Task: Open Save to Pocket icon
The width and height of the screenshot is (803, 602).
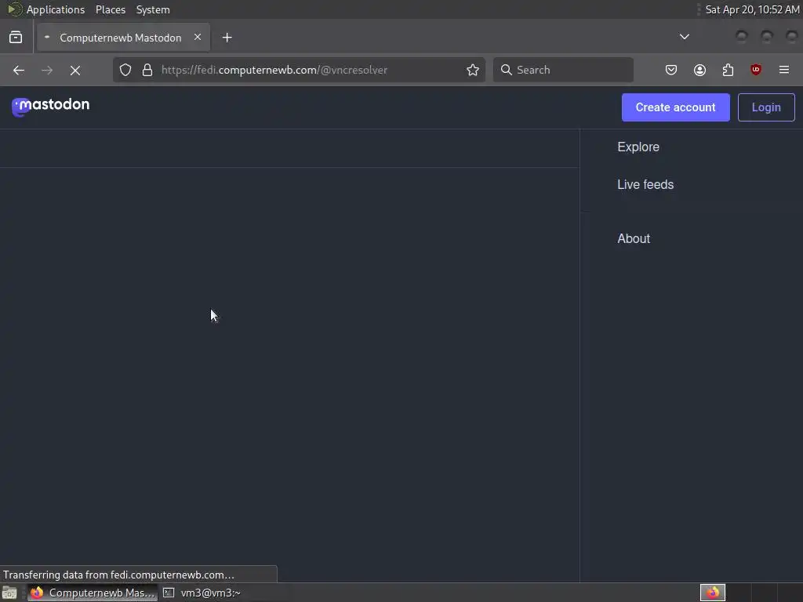Action: (671, 70)
